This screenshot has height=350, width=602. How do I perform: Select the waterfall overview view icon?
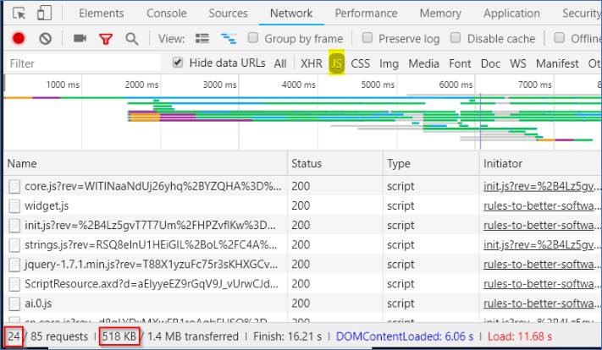point(228,39)
